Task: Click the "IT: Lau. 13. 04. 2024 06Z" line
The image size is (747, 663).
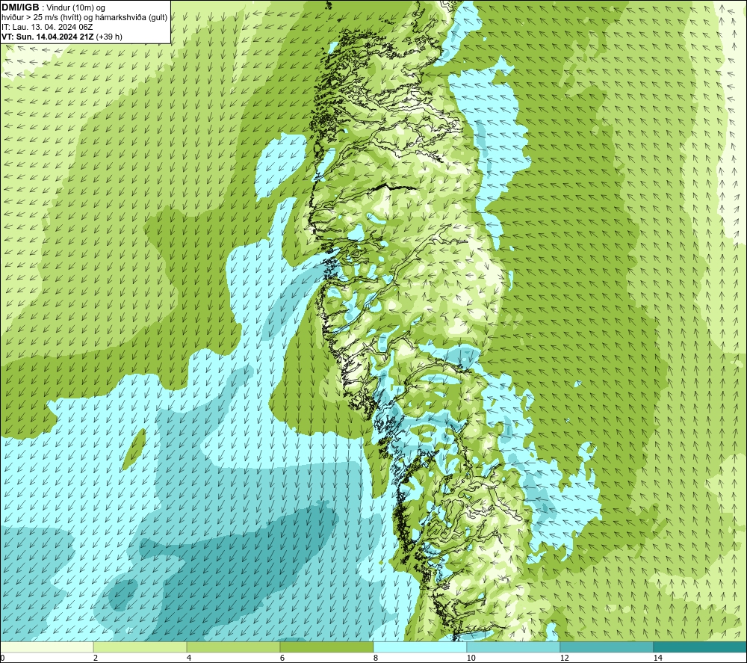Action: [47, 27]
